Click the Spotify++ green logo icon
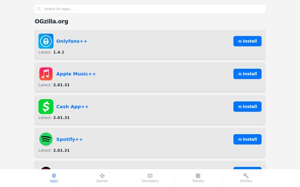The image size is (300, 187). click(46, 139)
